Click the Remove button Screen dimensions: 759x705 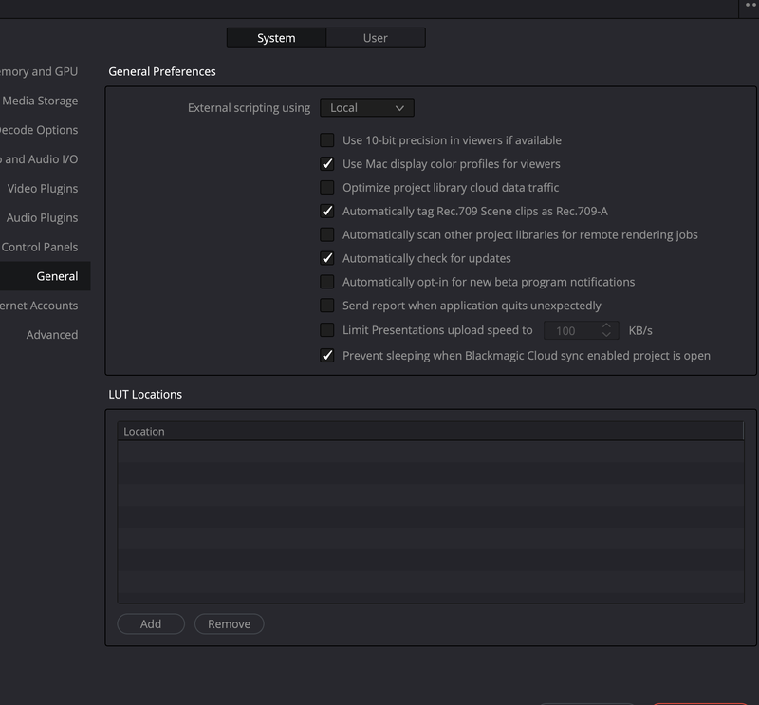pyautogui.click(x=229, y=623)
